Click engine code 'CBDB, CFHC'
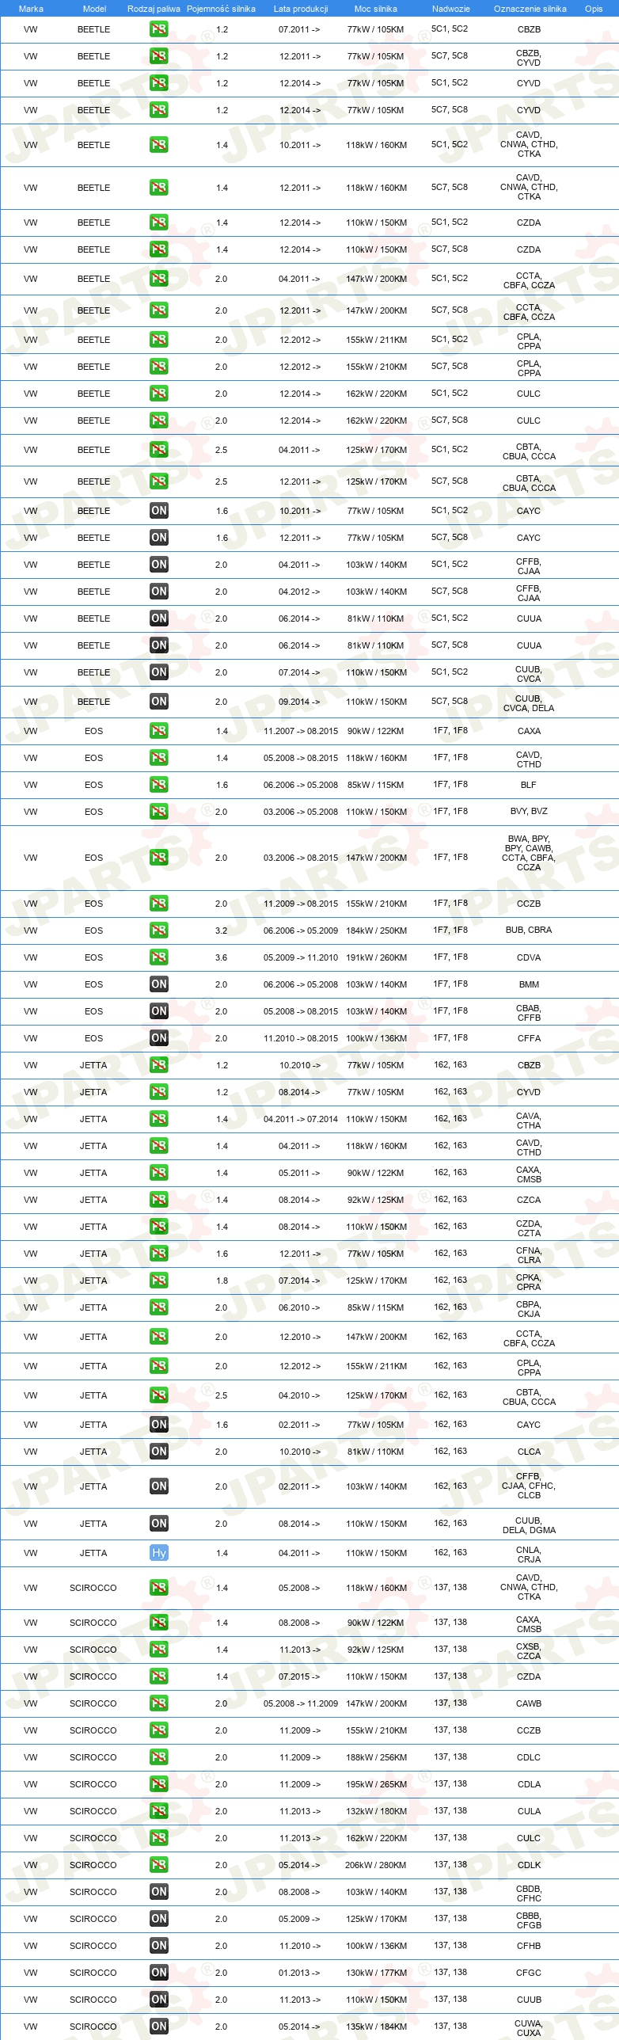 pos(529,1893)
